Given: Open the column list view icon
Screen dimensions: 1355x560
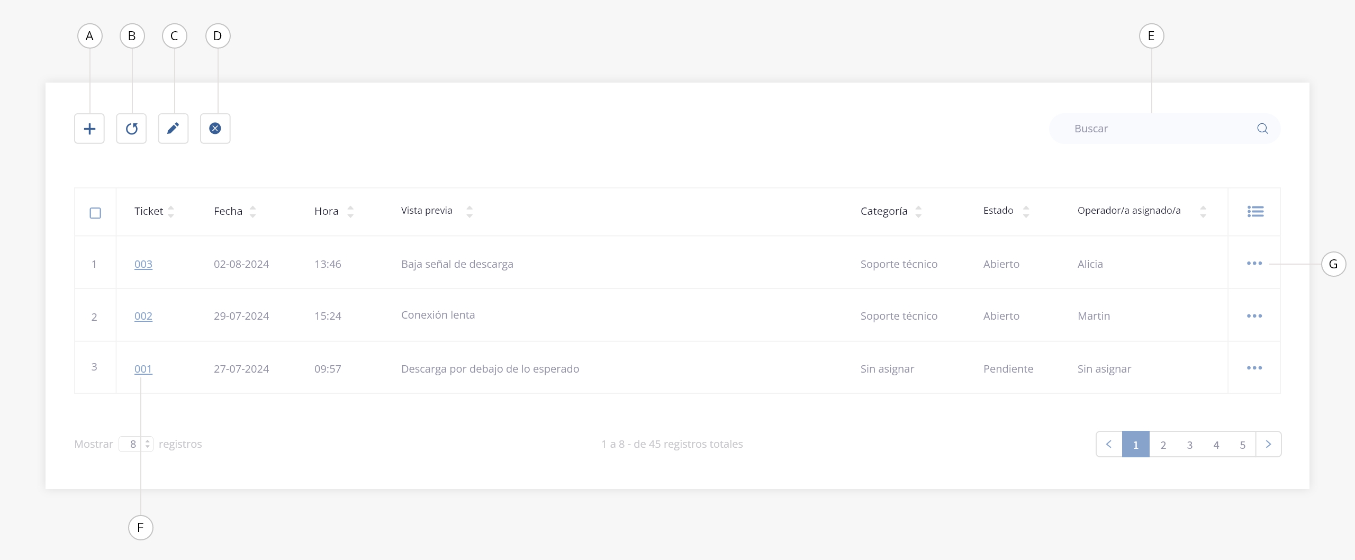Looking at the screenshot, I should 1255,212.
